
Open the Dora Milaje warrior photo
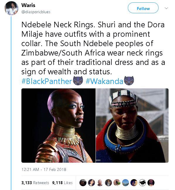click(58, 125)
